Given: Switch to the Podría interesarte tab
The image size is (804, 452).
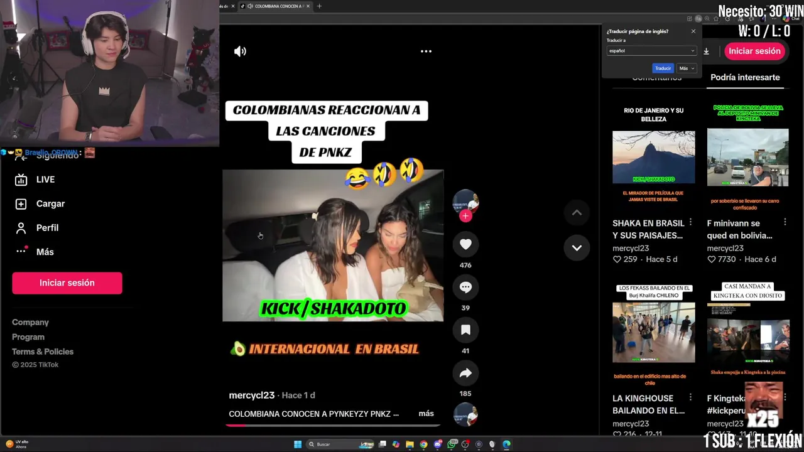Looking at the screenshot, I should (745, 77).
